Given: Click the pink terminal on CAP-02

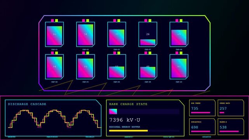Looking at the screenshot, I should 52,53.
